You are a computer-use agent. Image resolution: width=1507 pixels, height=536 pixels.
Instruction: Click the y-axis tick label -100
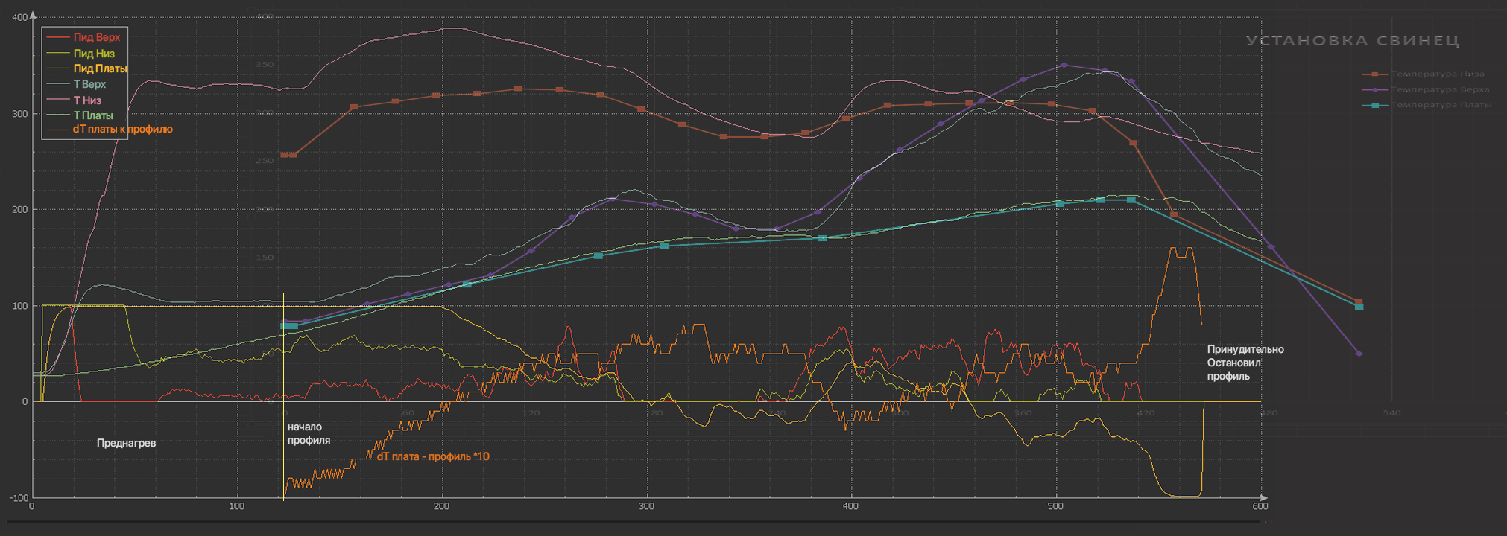click(x=18, y=497)
